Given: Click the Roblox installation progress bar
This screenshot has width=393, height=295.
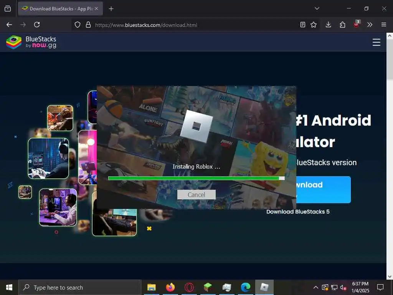Looking at the screenshot, I should tap(196, 178).
